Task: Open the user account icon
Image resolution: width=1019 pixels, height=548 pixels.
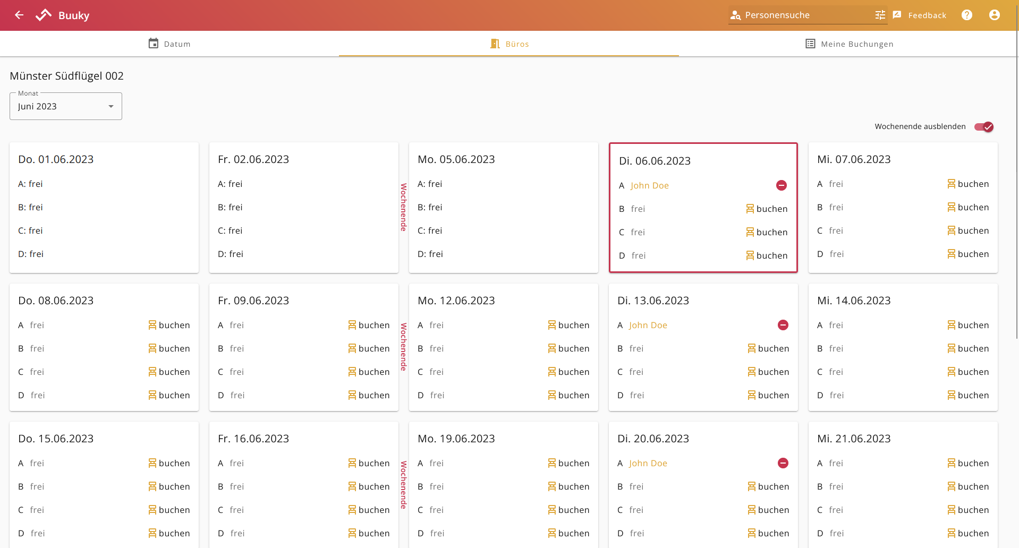Action: coord(995,15)
